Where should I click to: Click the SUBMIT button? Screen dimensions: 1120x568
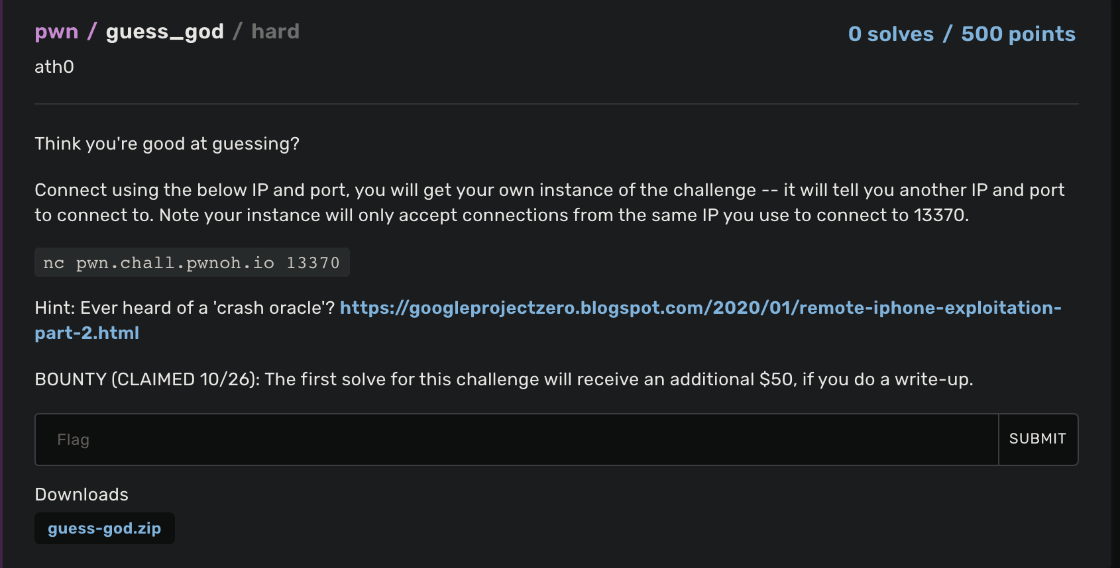[x=1038, y=440]
